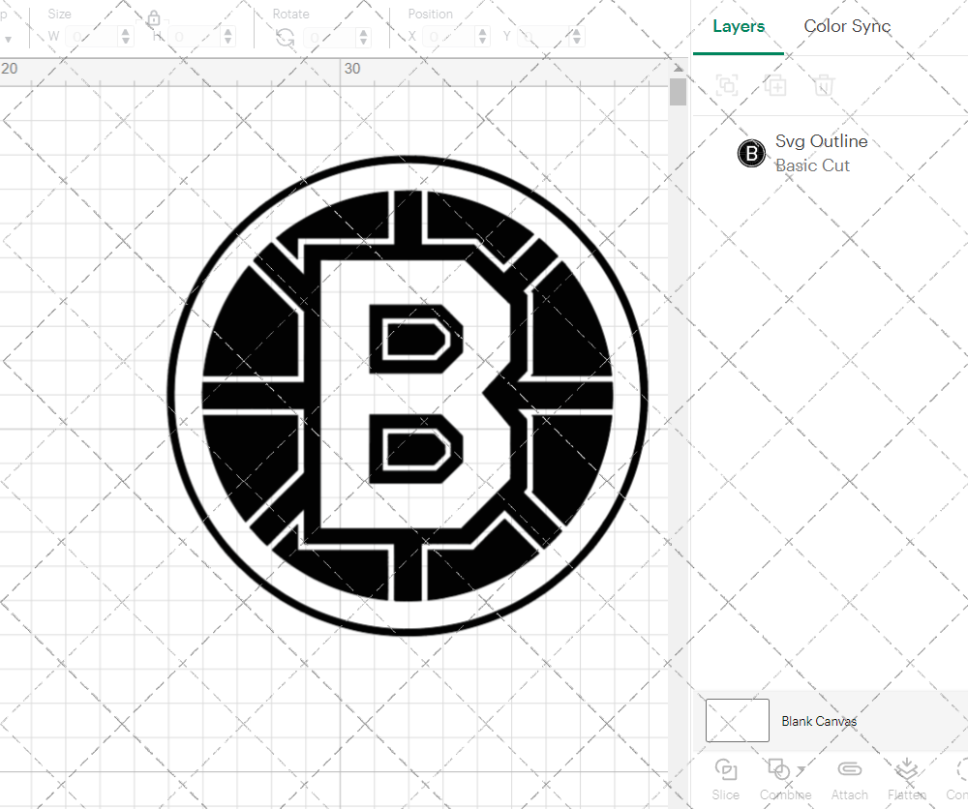Click the width W input field
Screen dimensions: 968x809
point(92,37)
